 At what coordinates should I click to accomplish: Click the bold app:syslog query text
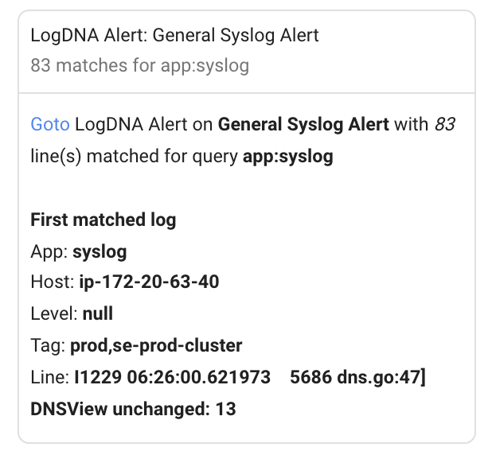288,157
